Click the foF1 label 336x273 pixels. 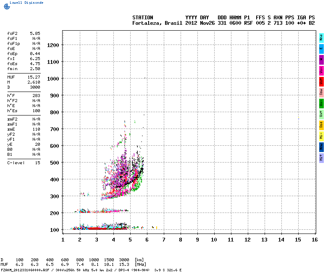12,39
